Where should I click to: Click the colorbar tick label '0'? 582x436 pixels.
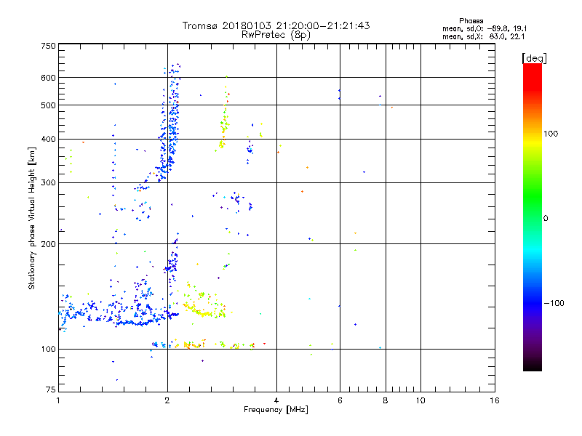[x=546, y=218]
